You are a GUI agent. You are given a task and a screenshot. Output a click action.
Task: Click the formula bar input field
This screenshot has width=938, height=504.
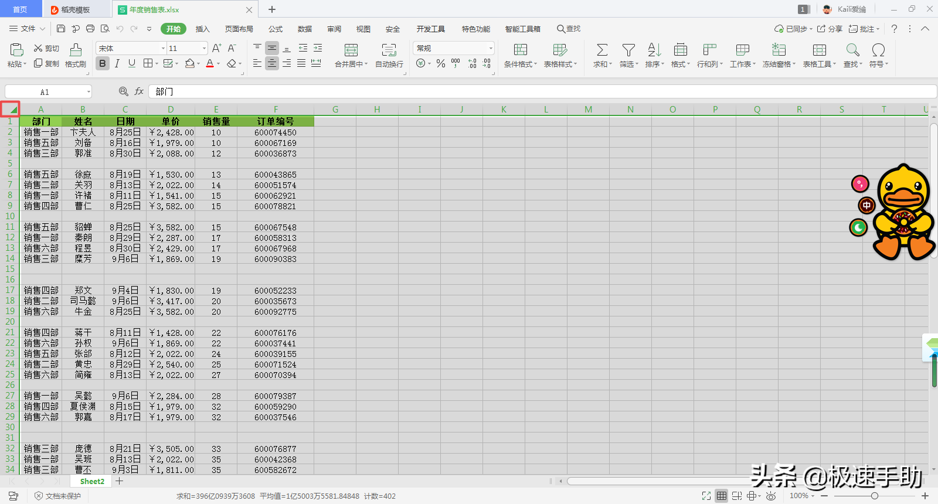point(542,91)
